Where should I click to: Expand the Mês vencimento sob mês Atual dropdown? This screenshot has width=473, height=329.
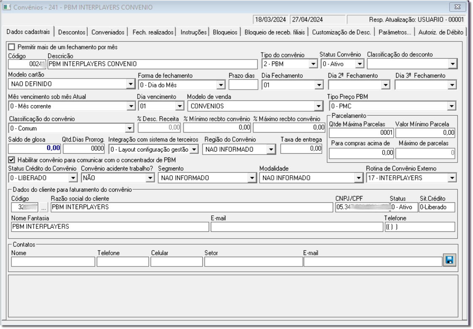pos(131,106)
